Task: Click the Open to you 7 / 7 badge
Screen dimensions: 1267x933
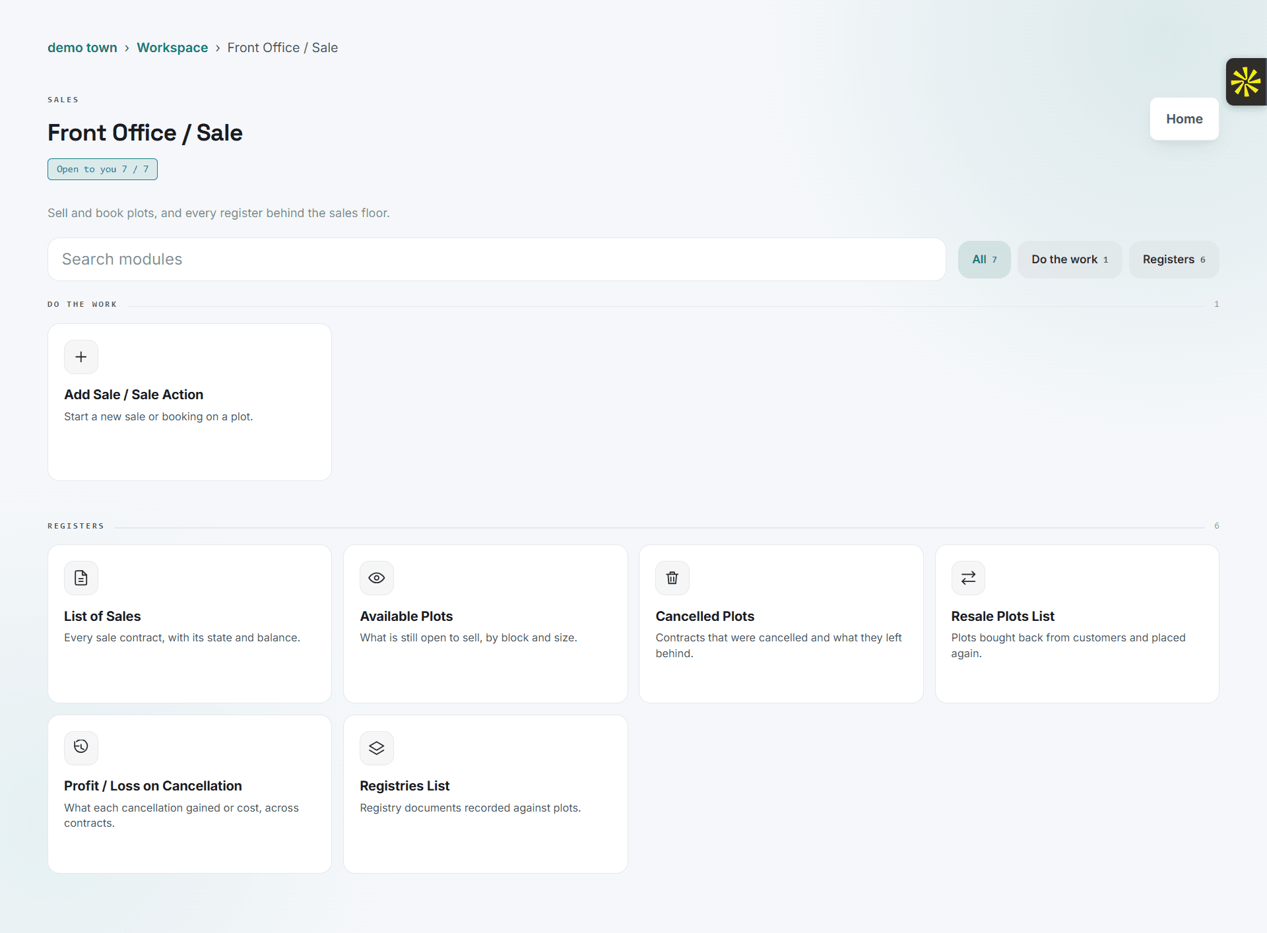Action: tap(102, 169)
